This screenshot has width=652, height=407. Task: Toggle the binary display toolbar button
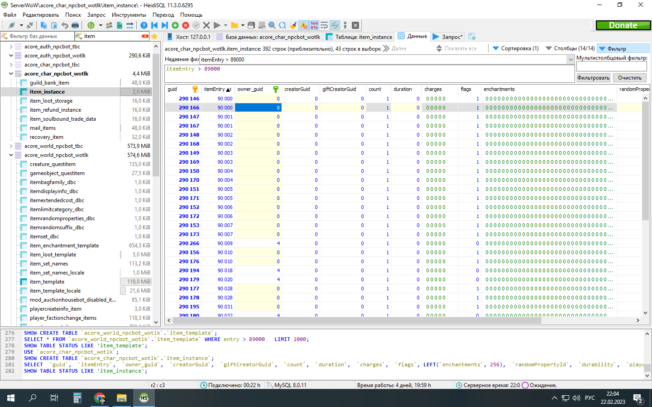(314, 25)
